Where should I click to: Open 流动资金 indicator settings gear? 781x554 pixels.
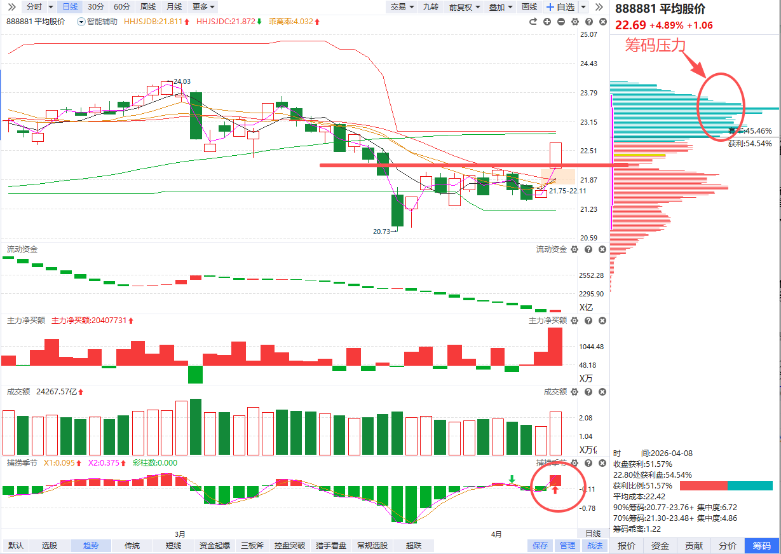pyautogui.click(x=575, y=249)
